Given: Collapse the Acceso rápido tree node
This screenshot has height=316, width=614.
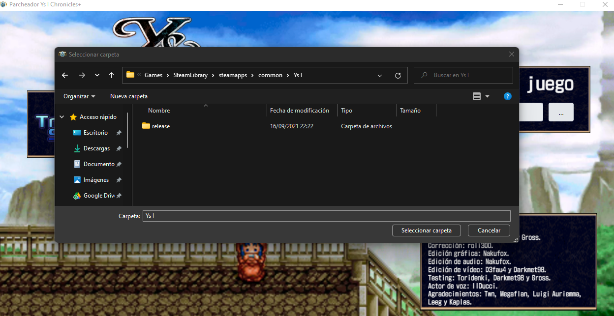Looking at the screenshot, I should 62,117.
